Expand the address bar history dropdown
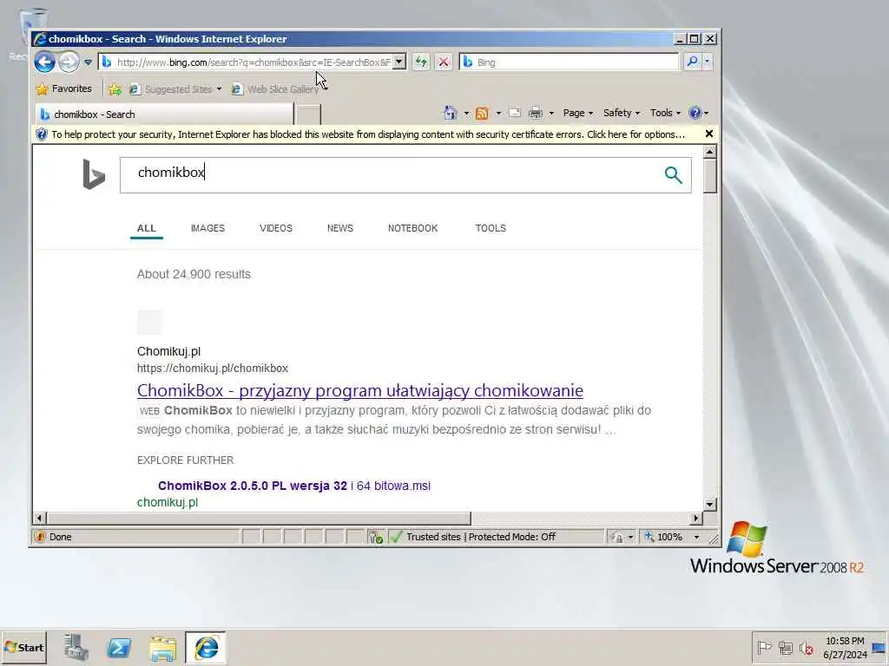The height and width of the screenshot is (666, 889). (399, 62)
